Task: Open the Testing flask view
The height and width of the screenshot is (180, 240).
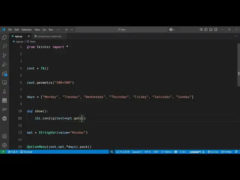Action: [x=4, y=91]
